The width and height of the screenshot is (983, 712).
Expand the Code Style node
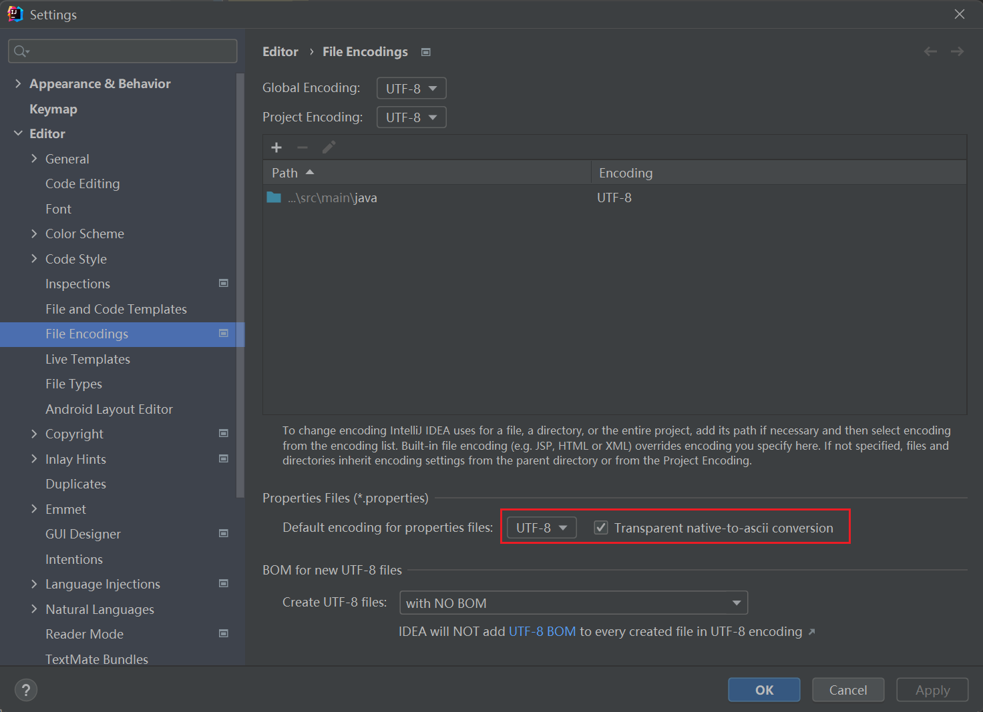tap(34, 259)
